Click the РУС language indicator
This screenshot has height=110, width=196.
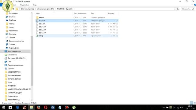pyautogui.click(x=182, y=107)
